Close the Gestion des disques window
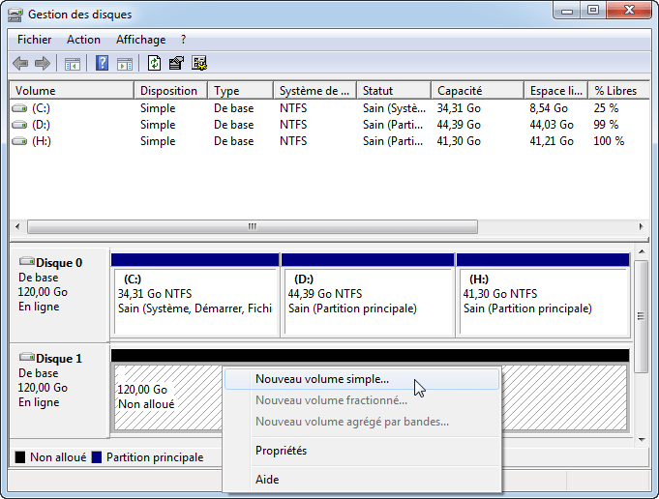 pos(629,11)
